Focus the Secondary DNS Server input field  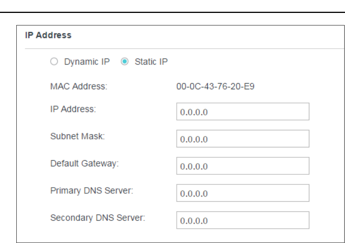(x=243, y=220)
